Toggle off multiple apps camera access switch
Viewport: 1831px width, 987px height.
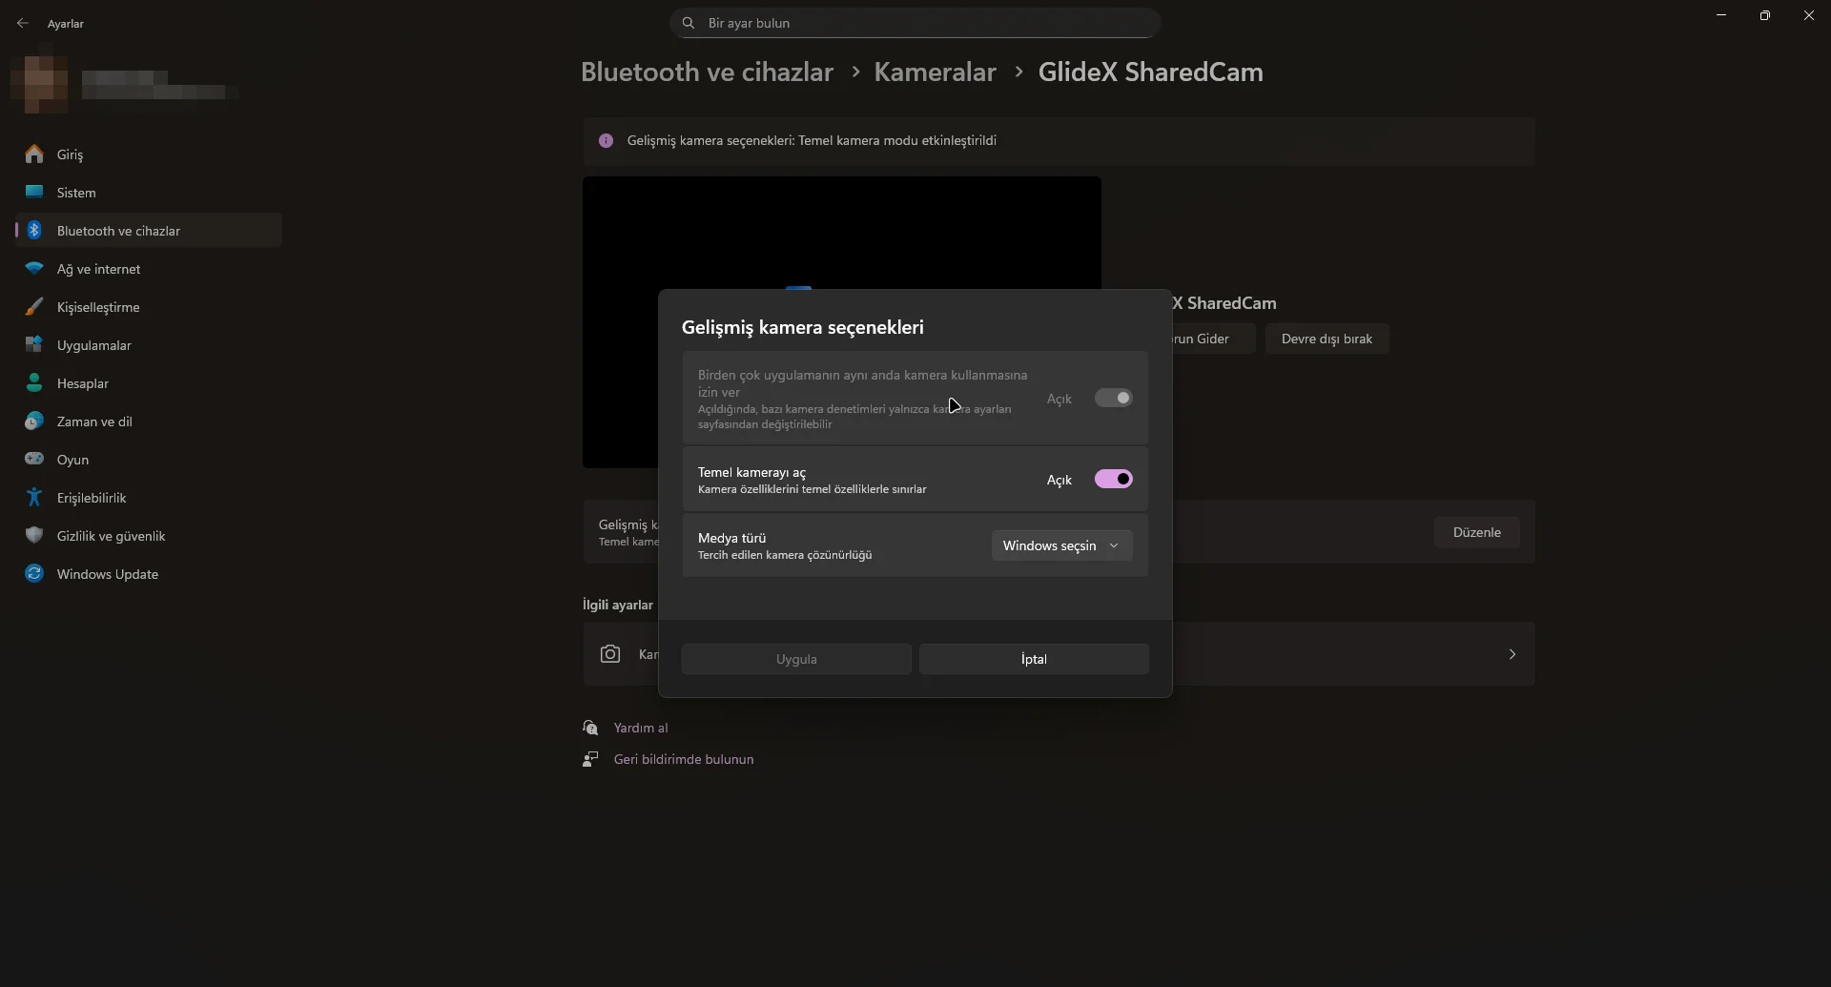[1114, 398]
